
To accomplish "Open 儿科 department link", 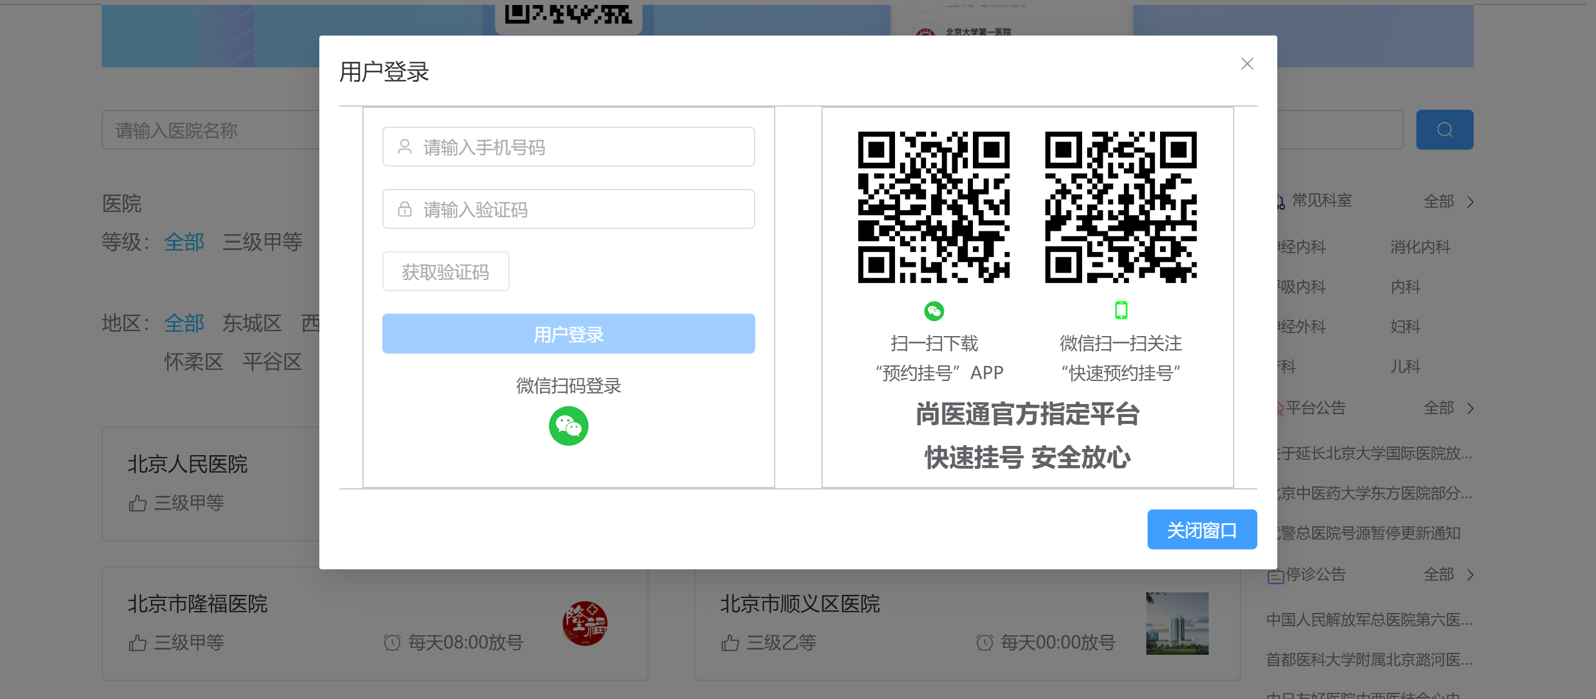I will click(1405, 367).
